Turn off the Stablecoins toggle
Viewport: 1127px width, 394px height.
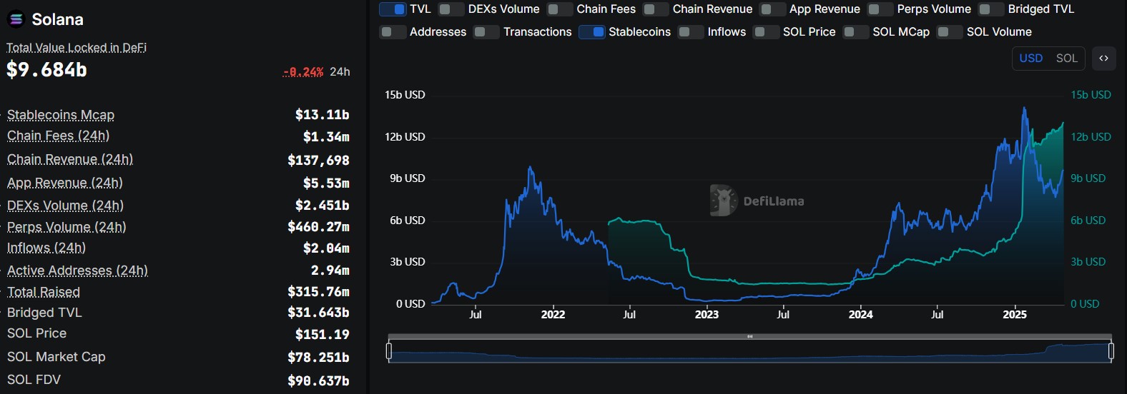pyautogui.click(x=591, y=32)
